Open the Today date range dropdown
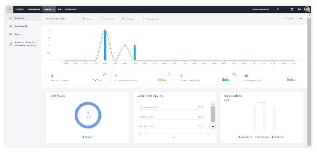This screenshot has height=152, width=317. (x=289, y=18)
